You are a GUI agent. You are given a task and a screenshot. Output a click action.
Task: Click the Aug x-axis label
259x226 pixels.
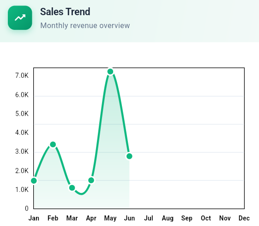[168, 218]
